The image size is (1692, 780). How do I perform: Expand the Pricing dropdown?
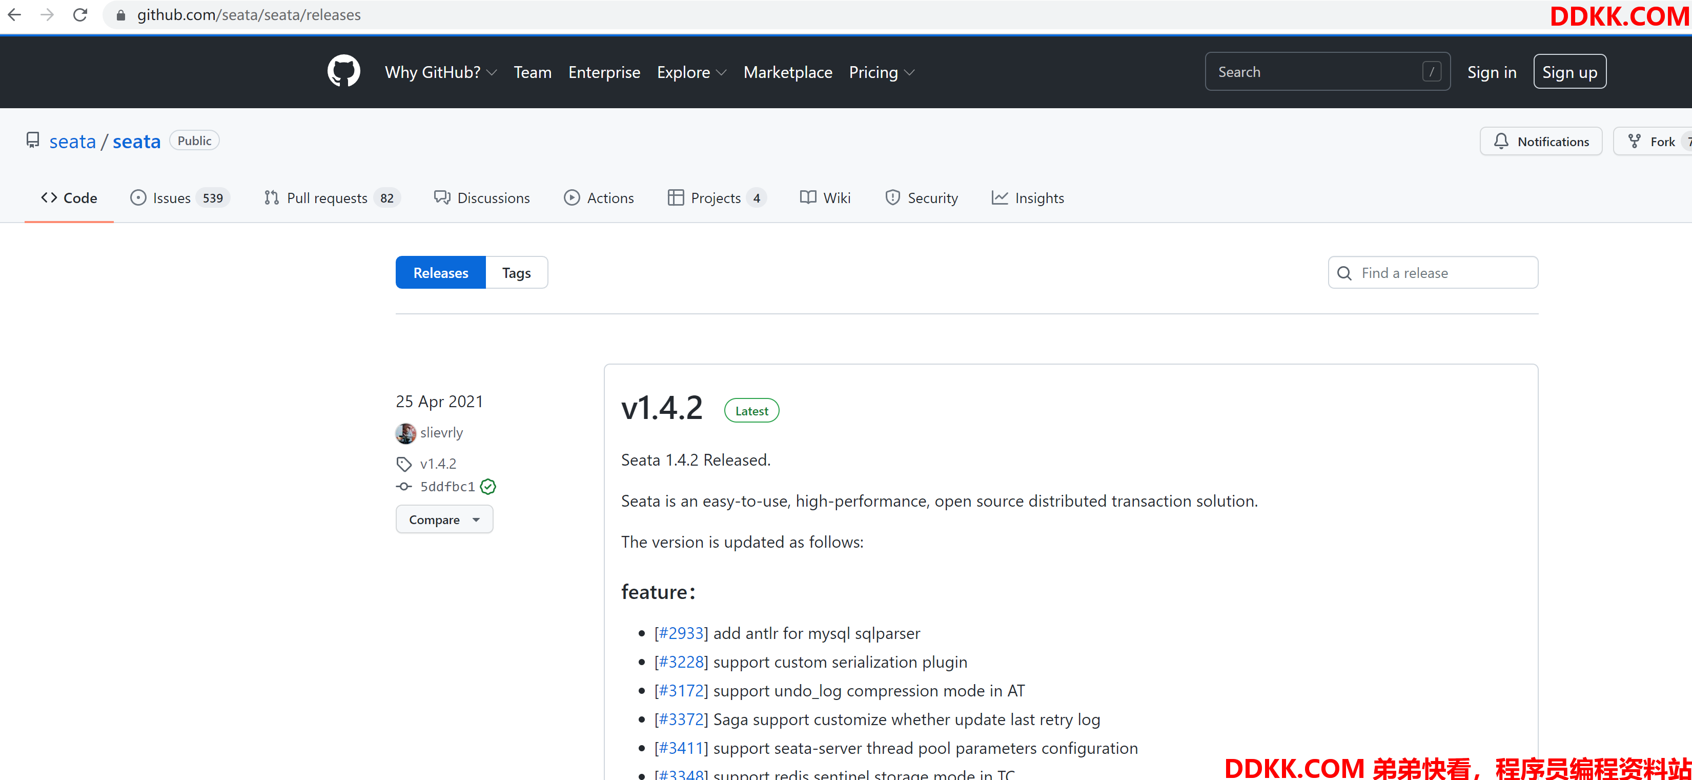pyautogui.click(x=881, y=72)
